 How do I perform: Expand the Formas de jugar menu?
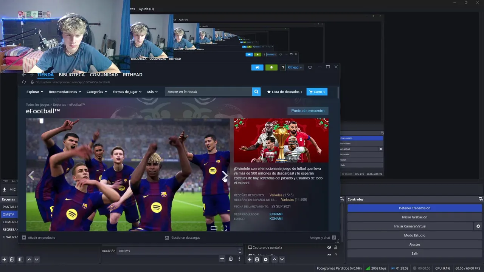pos(127,92)
